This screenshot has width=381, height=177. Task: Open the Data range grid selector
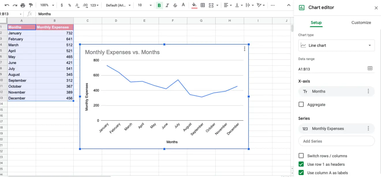[x=370, y=68]
